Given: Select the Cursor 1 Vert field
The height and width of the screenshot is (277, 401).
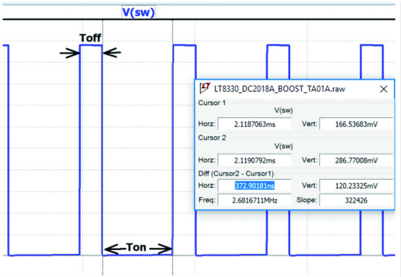Looking at the screenshot, I should tap(355, 124).
